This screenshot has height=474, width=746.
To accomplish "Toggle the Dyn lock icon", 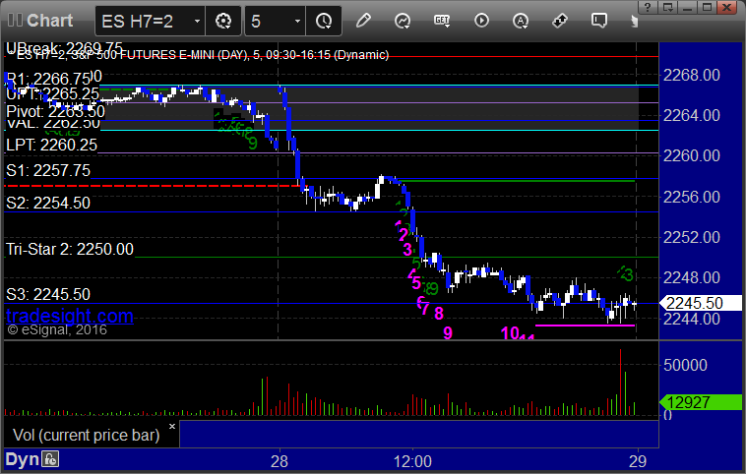I will point(50,459).
